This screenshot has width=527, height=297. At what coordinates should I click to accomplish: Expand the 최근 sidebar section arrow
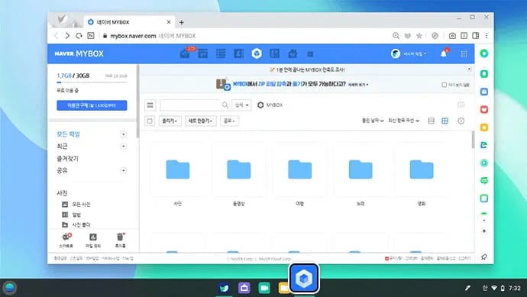click(123, 147)
